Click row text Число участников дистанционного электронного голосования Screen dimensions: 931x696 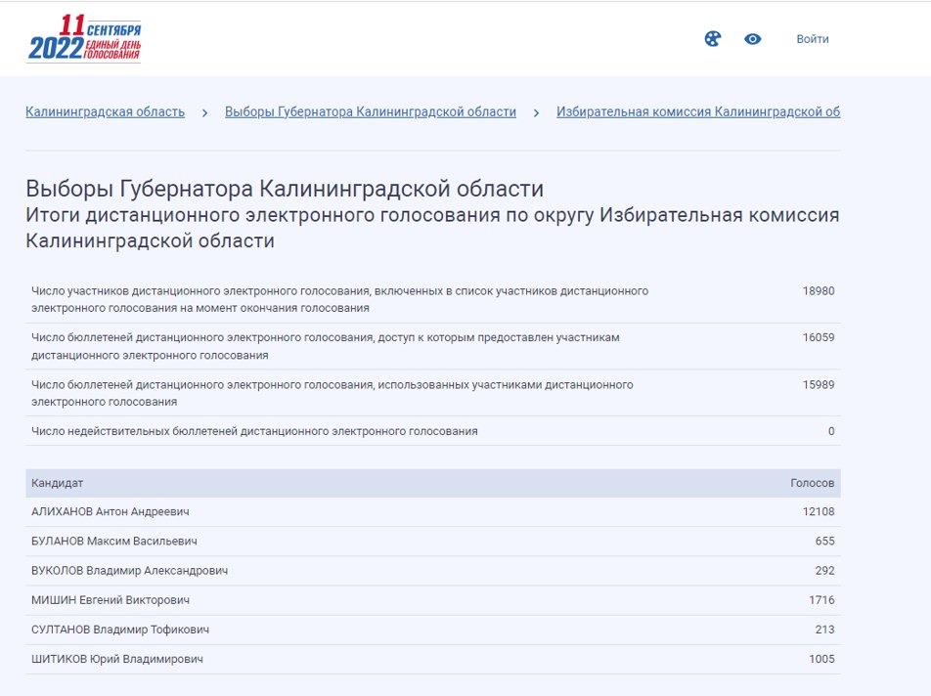coord(339,300)
